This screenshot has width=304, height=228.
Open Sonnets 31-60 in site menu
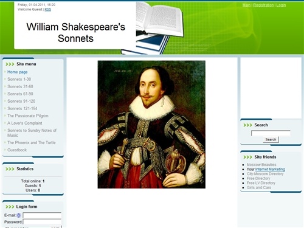tap(20, 86)
